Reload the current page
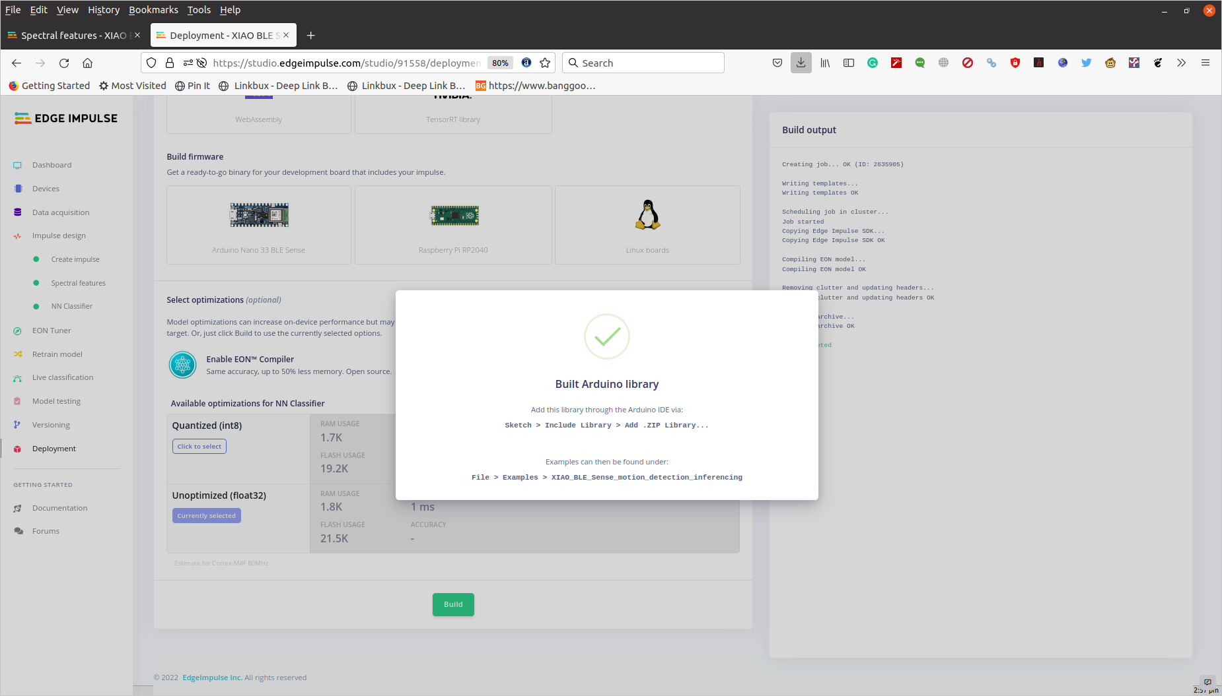Screen dimensions: 1222x696 coord(64,63)
